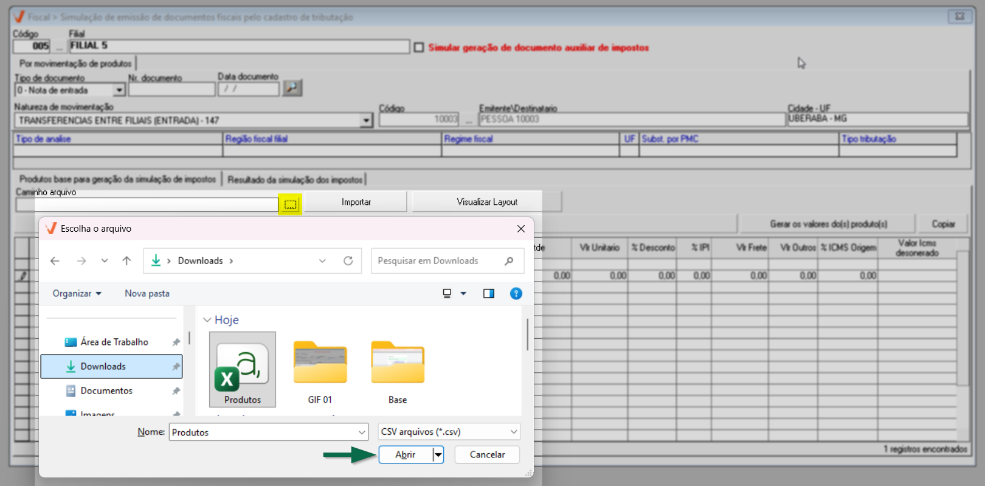The width and height of the screenshot is (985, 486).
Task: Click the highlighted file browse button
Action: coord(290,204)
